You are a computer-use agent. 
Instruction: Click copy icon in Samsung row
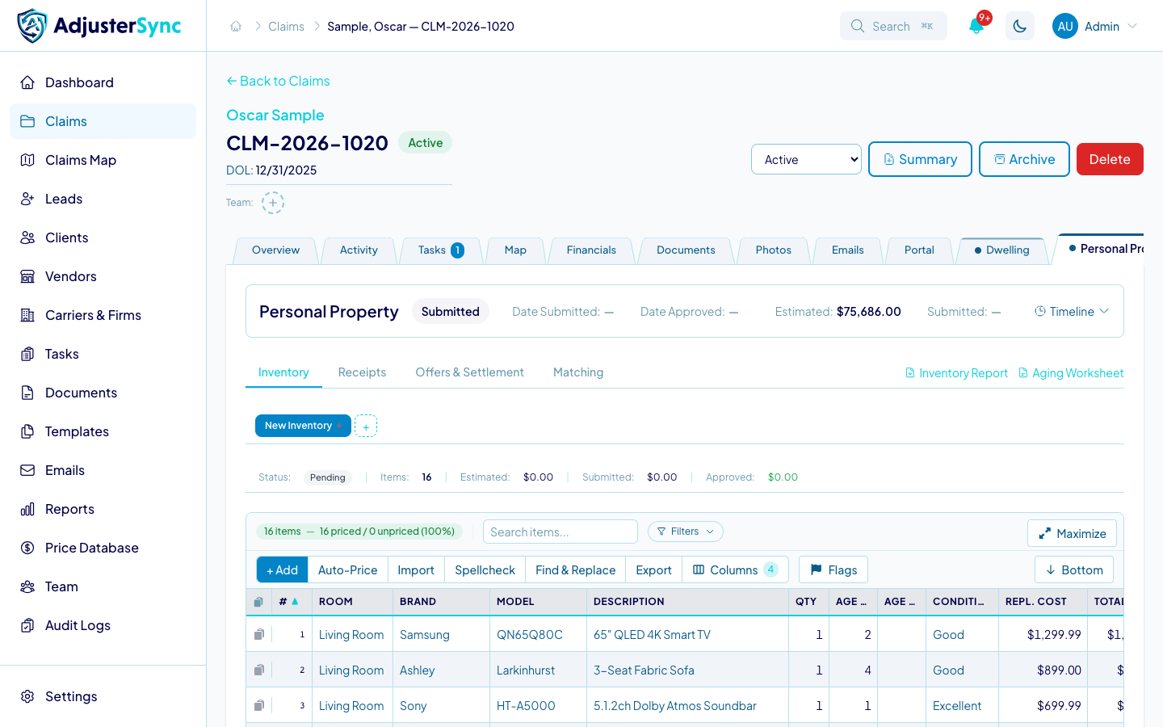click(259, 635)
